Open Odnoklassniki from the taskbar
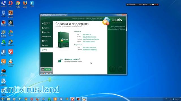 tap(55, 99)
